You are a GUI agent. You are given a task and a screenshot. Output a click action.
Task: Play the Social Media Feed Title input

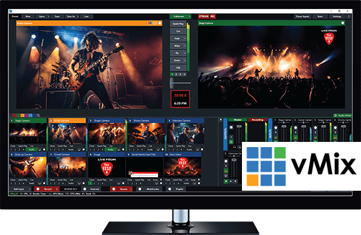click(161, 180)
